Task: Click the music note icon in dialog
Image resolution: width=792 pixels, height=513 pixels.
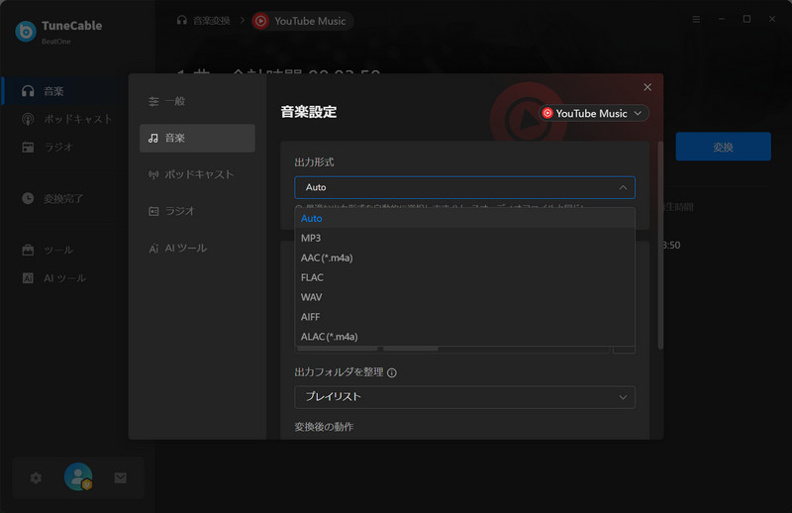Action: coord(153,138)
